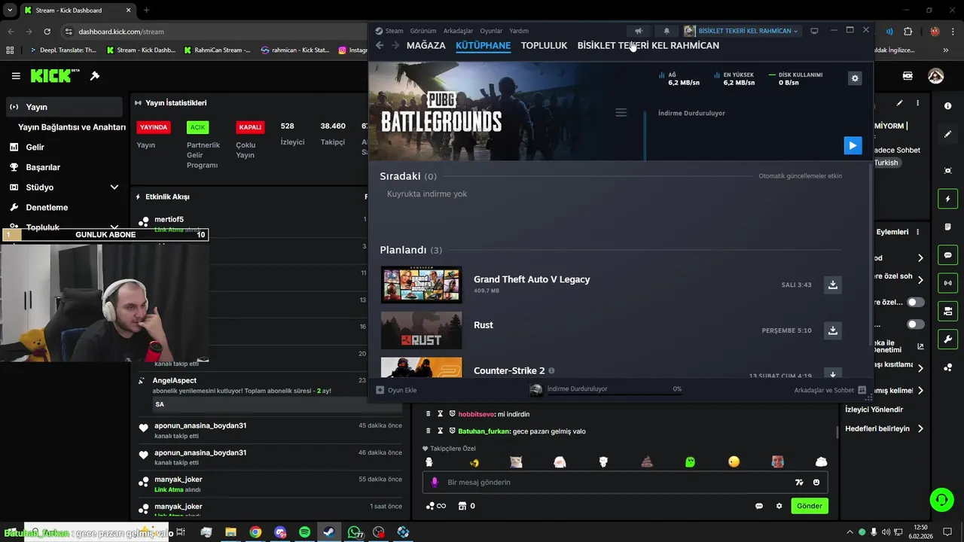Click the Steam announcements megaphone icon

(x=639, y=31)
